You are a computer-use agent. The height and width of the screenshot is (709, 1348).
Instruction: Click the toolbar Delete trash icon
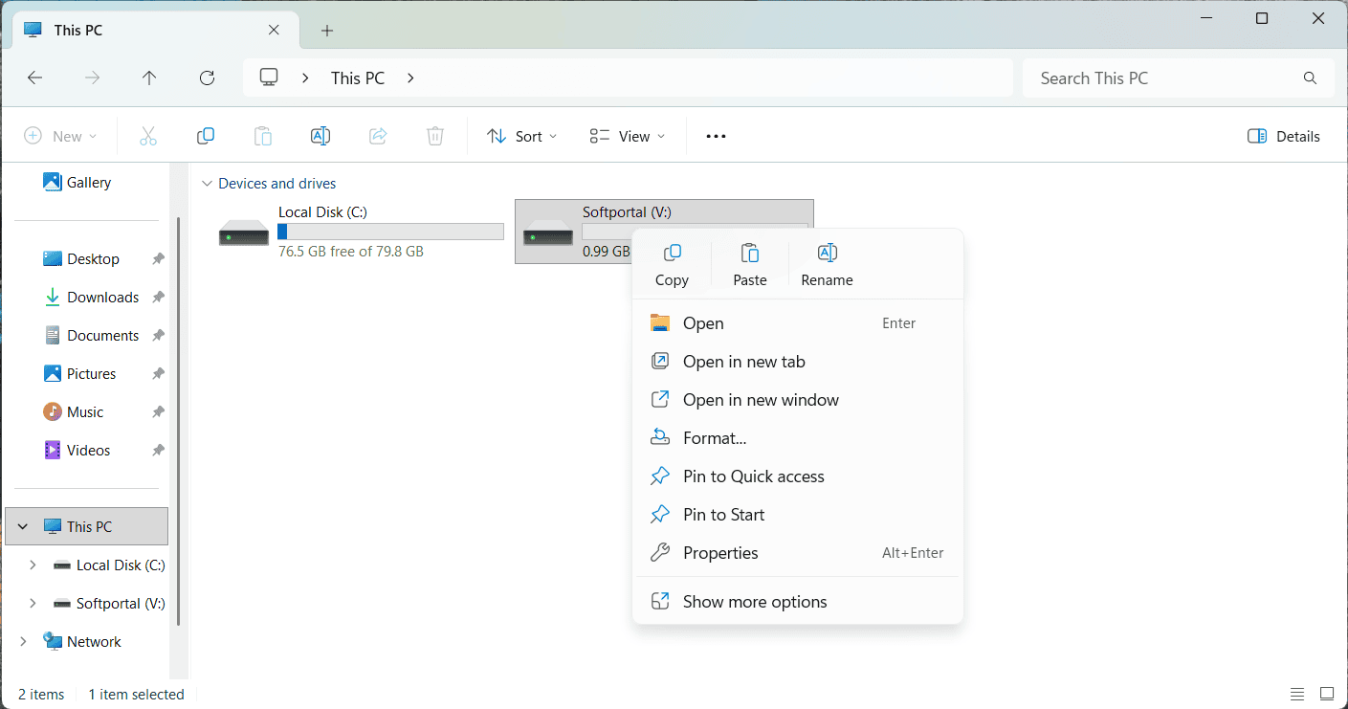[435, 136]
